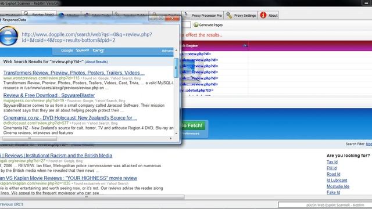The height and width of the screenshot is (209, 372).
Task: Click the Advanced link in the blue bar
Action: click(167, 51)
